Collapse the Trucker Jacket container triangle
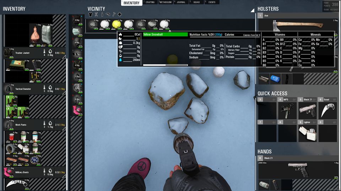 click(x=64, y=57)
